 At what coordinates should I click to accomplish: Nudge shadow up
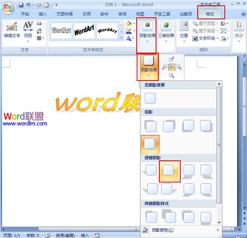172,59
